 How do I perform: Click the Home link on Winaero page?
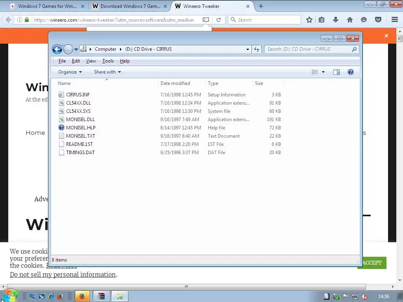(35, 133)
